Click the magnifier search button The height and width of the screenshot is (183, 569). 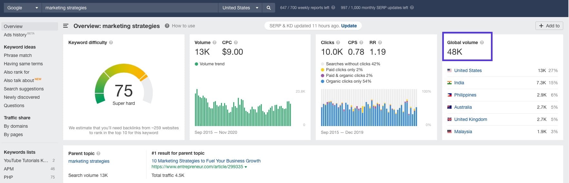268,8
